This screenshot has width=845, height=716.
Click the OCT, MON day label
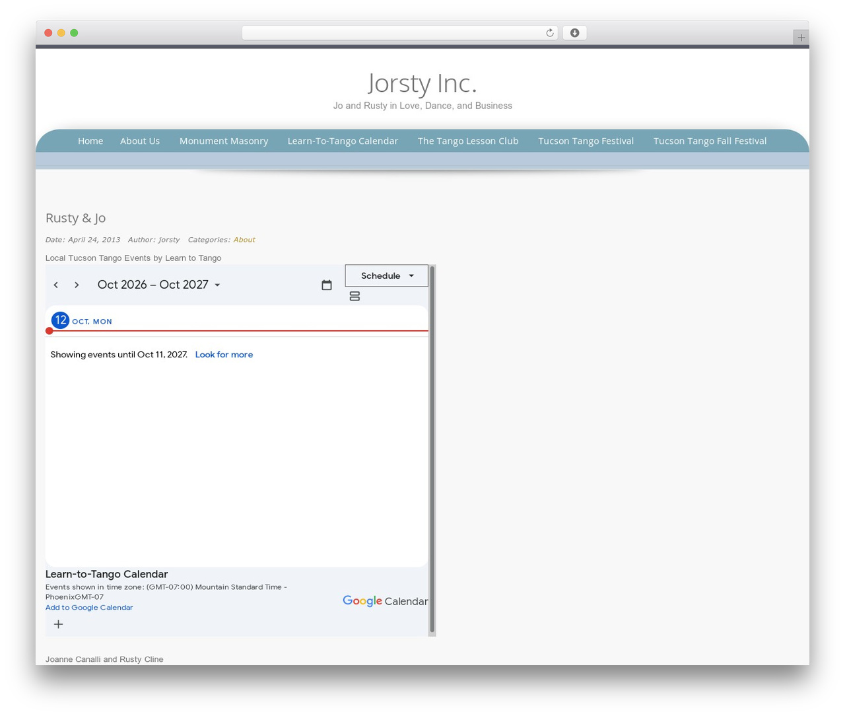point(92,322)
